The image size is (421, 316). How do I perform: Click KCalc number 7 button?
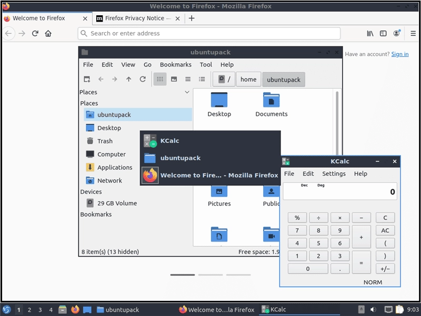[x=297, y=230]
